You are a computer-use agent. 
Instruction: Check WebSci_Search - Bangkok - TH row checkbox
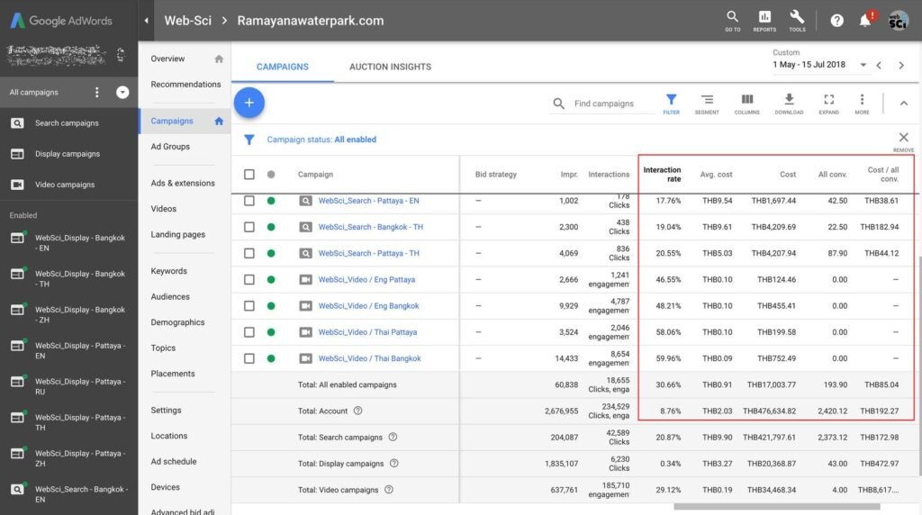(x=249, y=227)
